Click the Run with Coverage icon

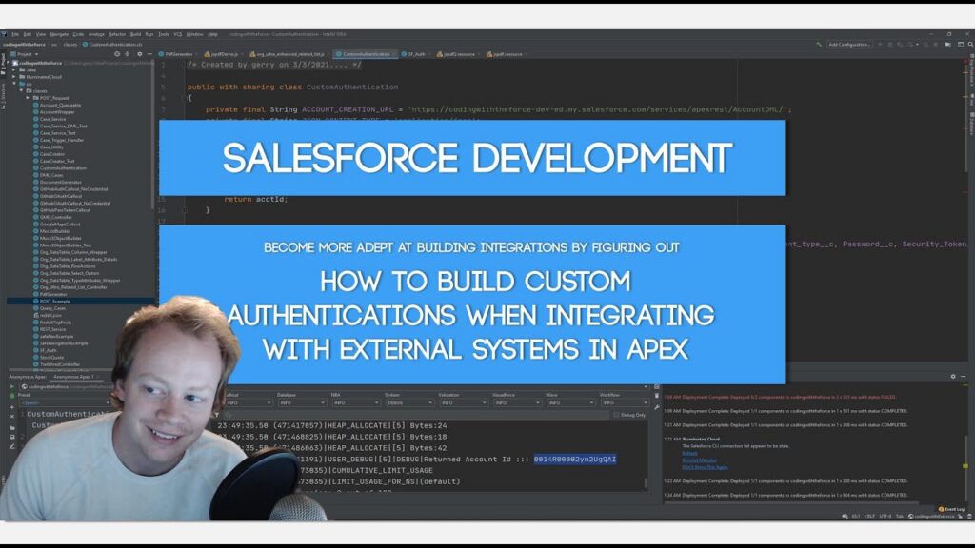click(900, 45)
